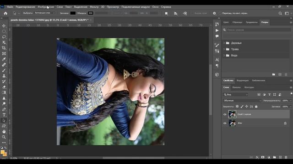Select the Clone Stamp tool

[x=4, y=76]
